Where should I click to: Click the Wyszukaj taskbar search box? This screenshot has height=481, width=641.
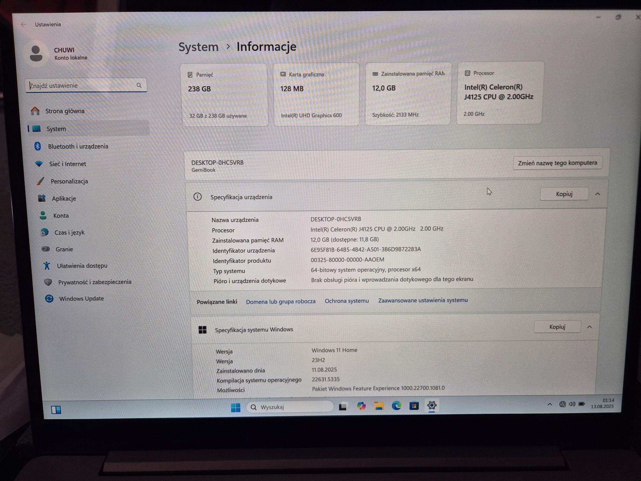pyautogui.click(x=290, y=407)
